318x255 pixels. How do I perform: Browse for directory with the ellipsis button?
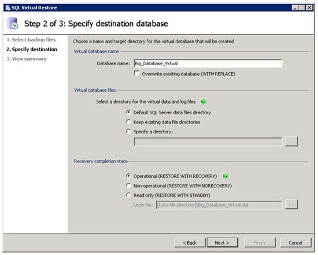click(x=291, y=141)
